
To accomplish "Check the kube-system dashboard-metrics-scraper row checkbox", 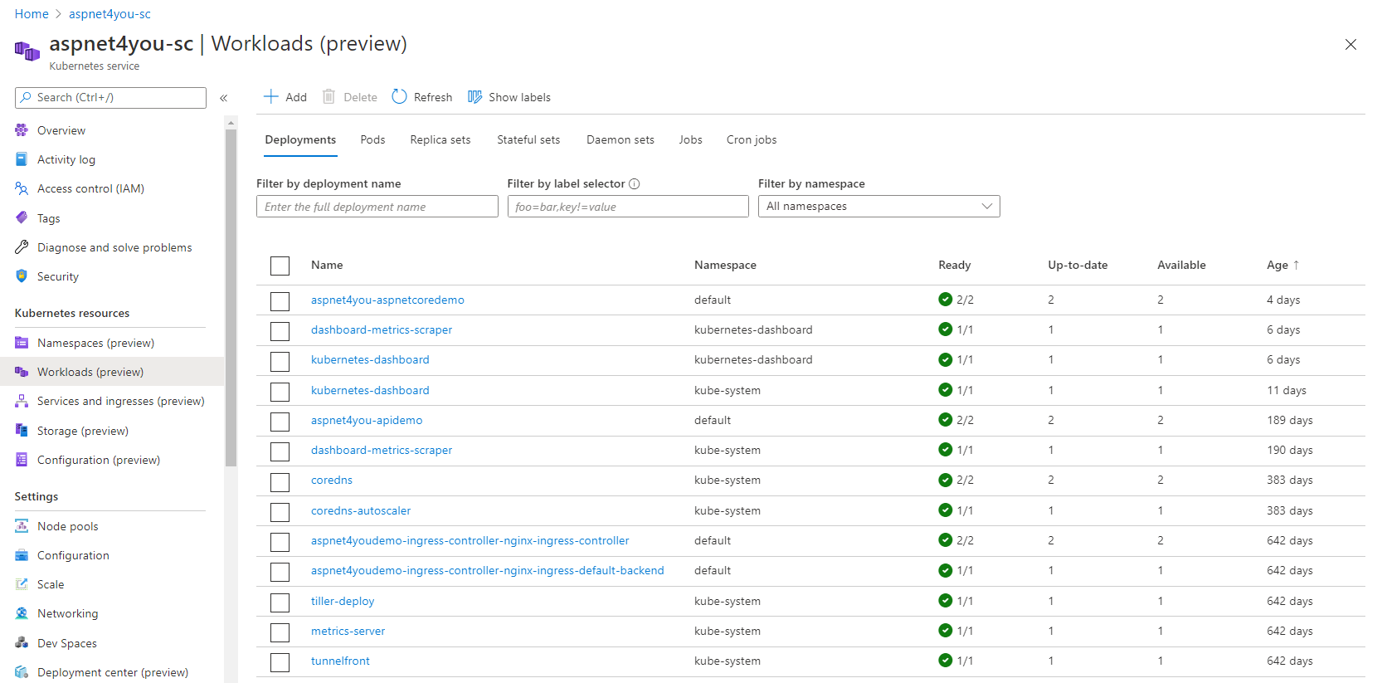I will [280, 451].
